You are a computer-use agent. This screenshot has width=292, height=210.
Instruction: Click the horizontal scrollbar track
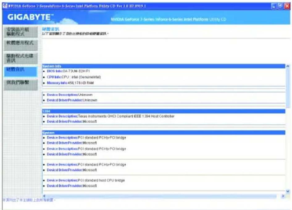pyautogui.click(x=161, y=196)
